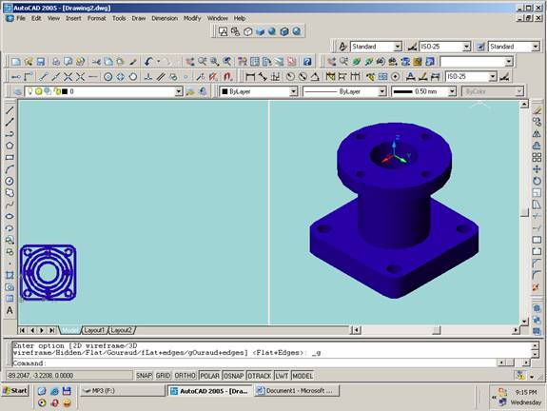
Task: Toggle OTRACK in status bar
Action: 259,376
